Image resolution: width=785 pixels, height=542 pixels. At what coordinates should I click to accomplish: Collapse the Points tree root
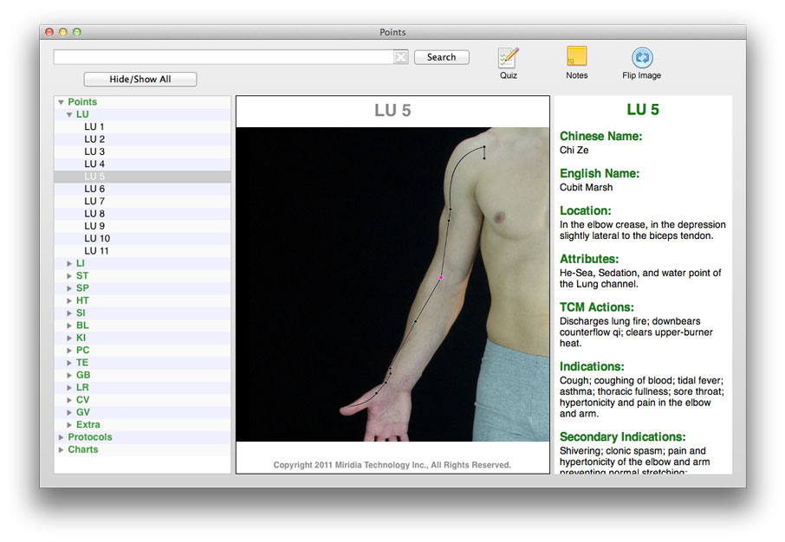point(61,102)
